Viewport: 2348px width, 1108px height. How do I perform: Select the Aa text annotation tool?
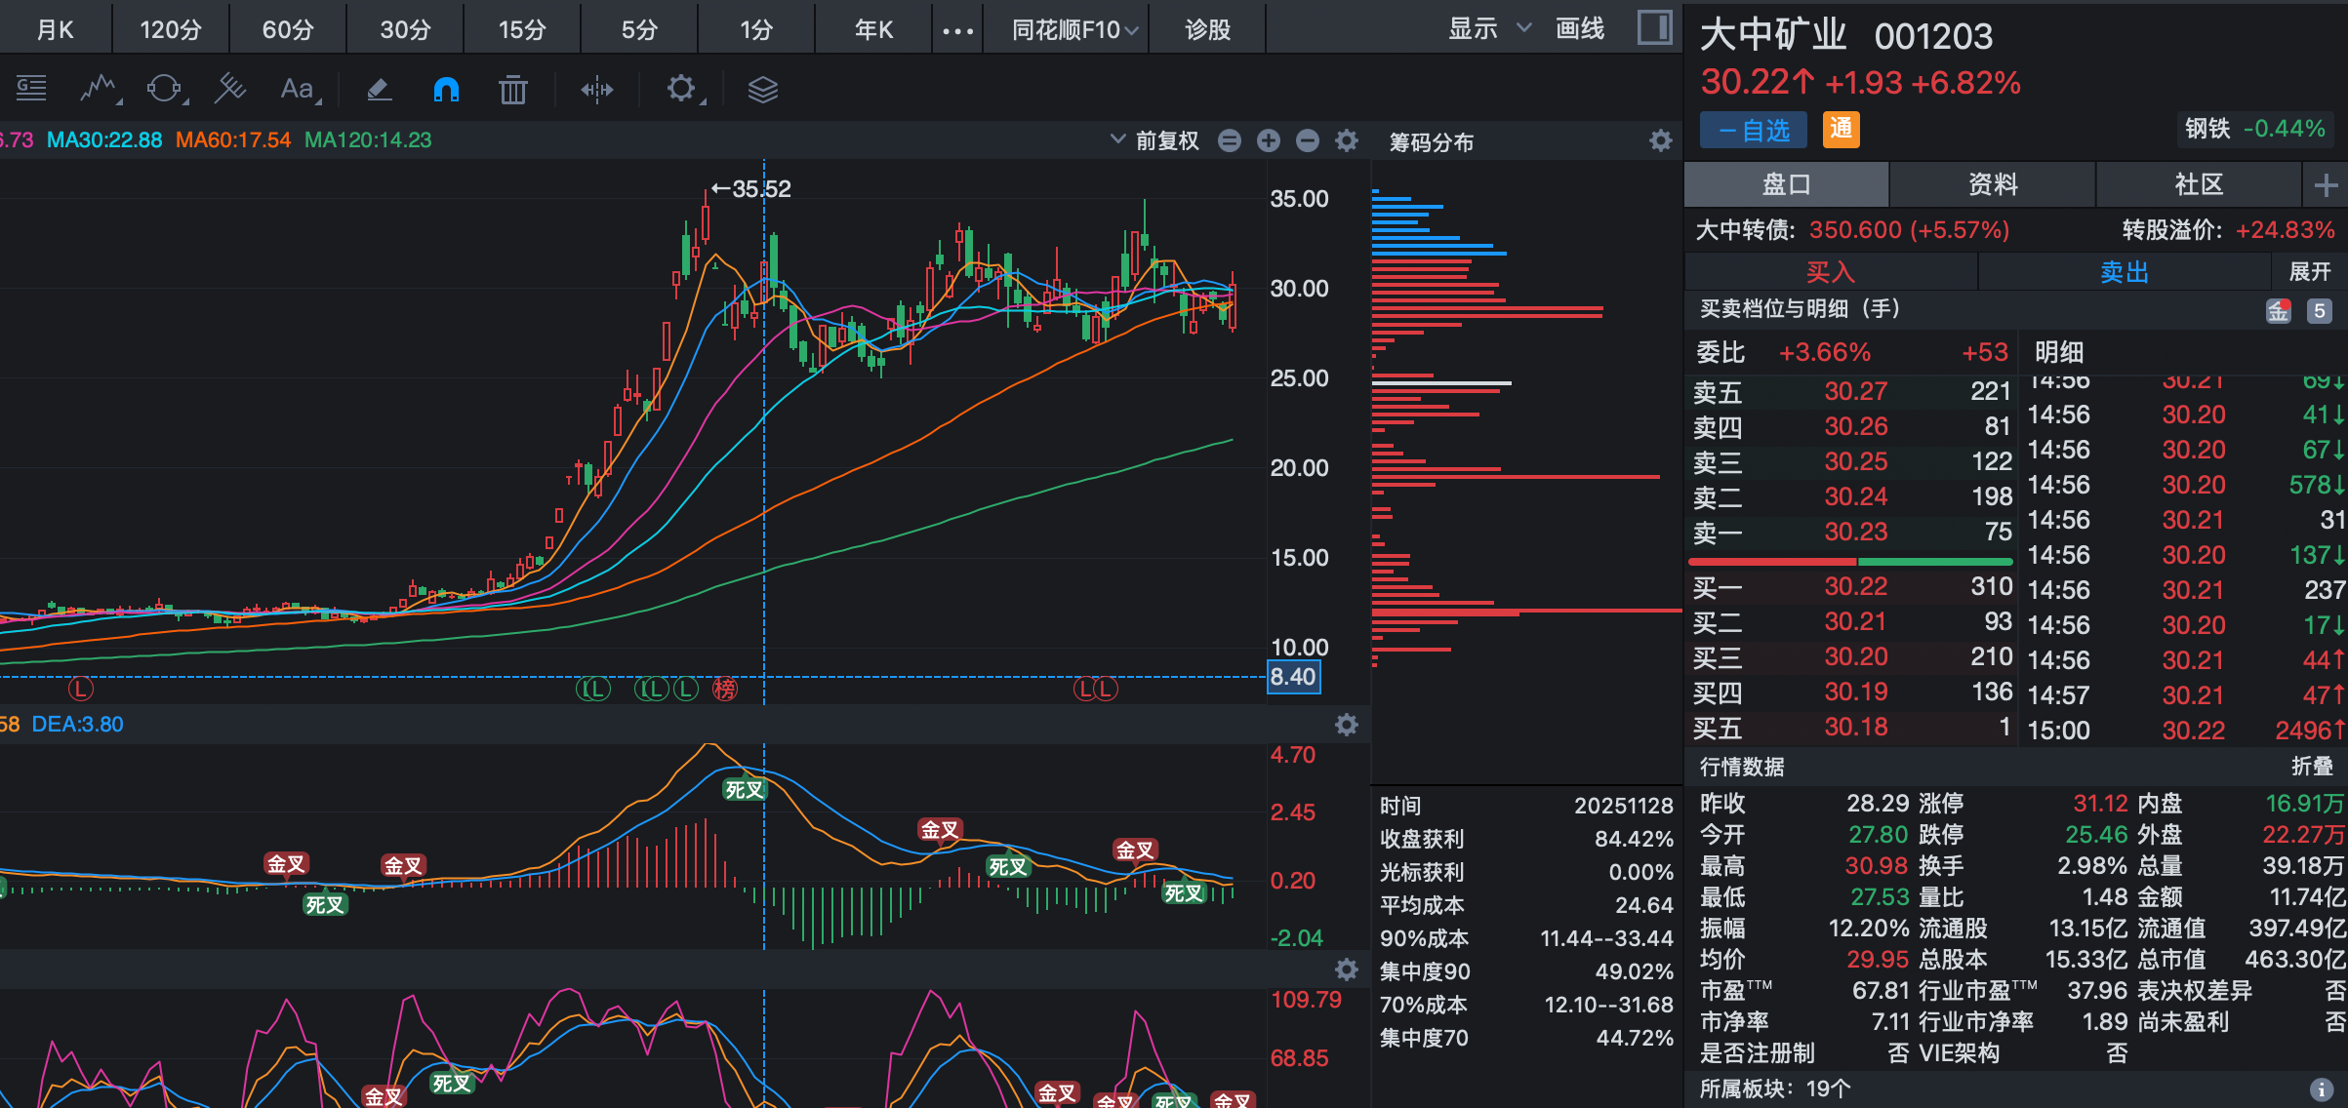point(298,90)
